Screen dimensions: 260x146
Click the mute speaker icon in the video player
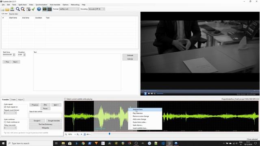click(x=152, y=94)
